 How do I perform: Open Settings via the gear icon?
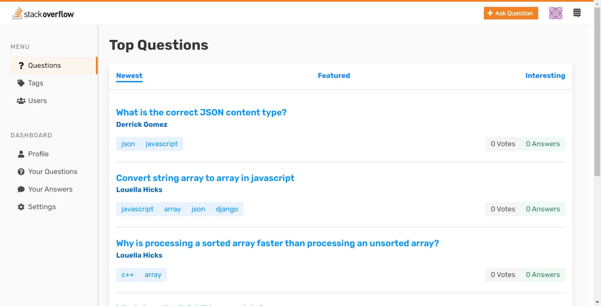[x=21, y=207]
